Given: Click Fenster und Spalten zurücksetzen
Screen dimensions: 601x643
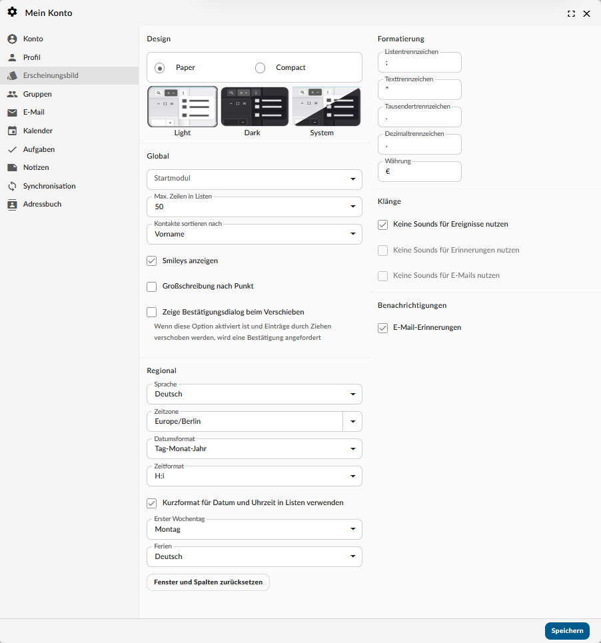Looking at the screenshot, I should pyautogui.click(x=208, y=582).
